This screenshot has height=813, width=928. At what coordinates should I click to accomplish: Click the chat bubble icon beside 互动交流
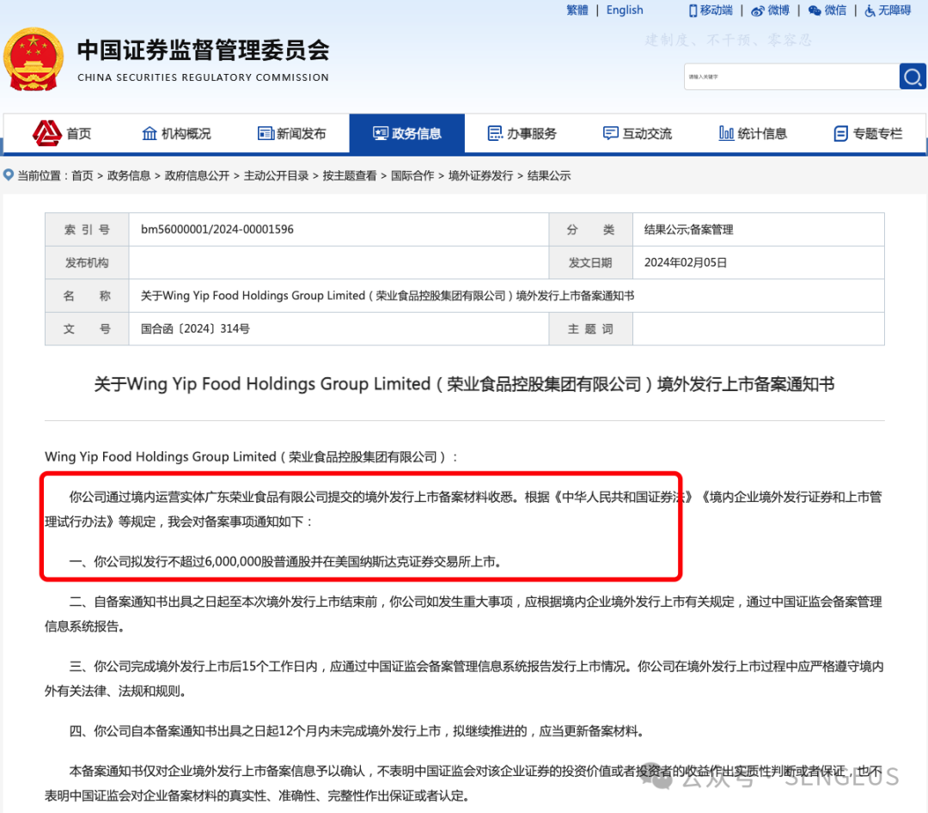pos(610,133)
